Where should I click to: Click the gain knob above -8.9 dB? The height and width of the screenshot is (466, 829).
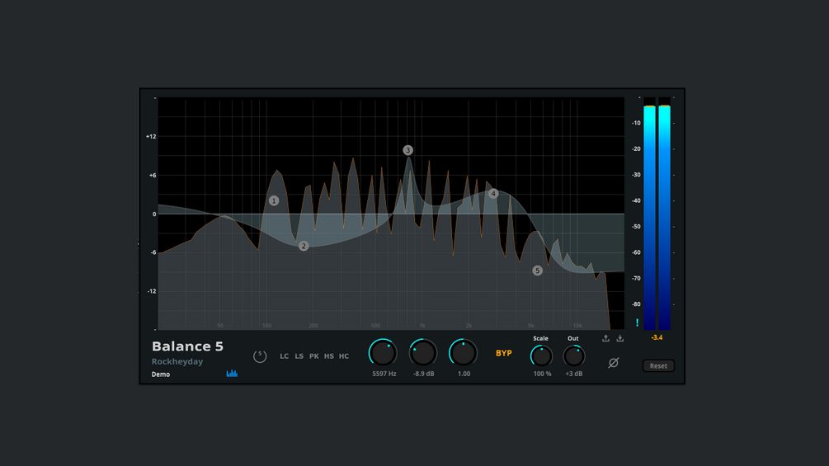click(x=423, y=353)
